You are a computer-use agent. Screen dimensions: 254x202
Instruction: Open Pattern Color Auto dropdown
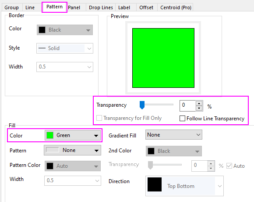click(73, 166)
